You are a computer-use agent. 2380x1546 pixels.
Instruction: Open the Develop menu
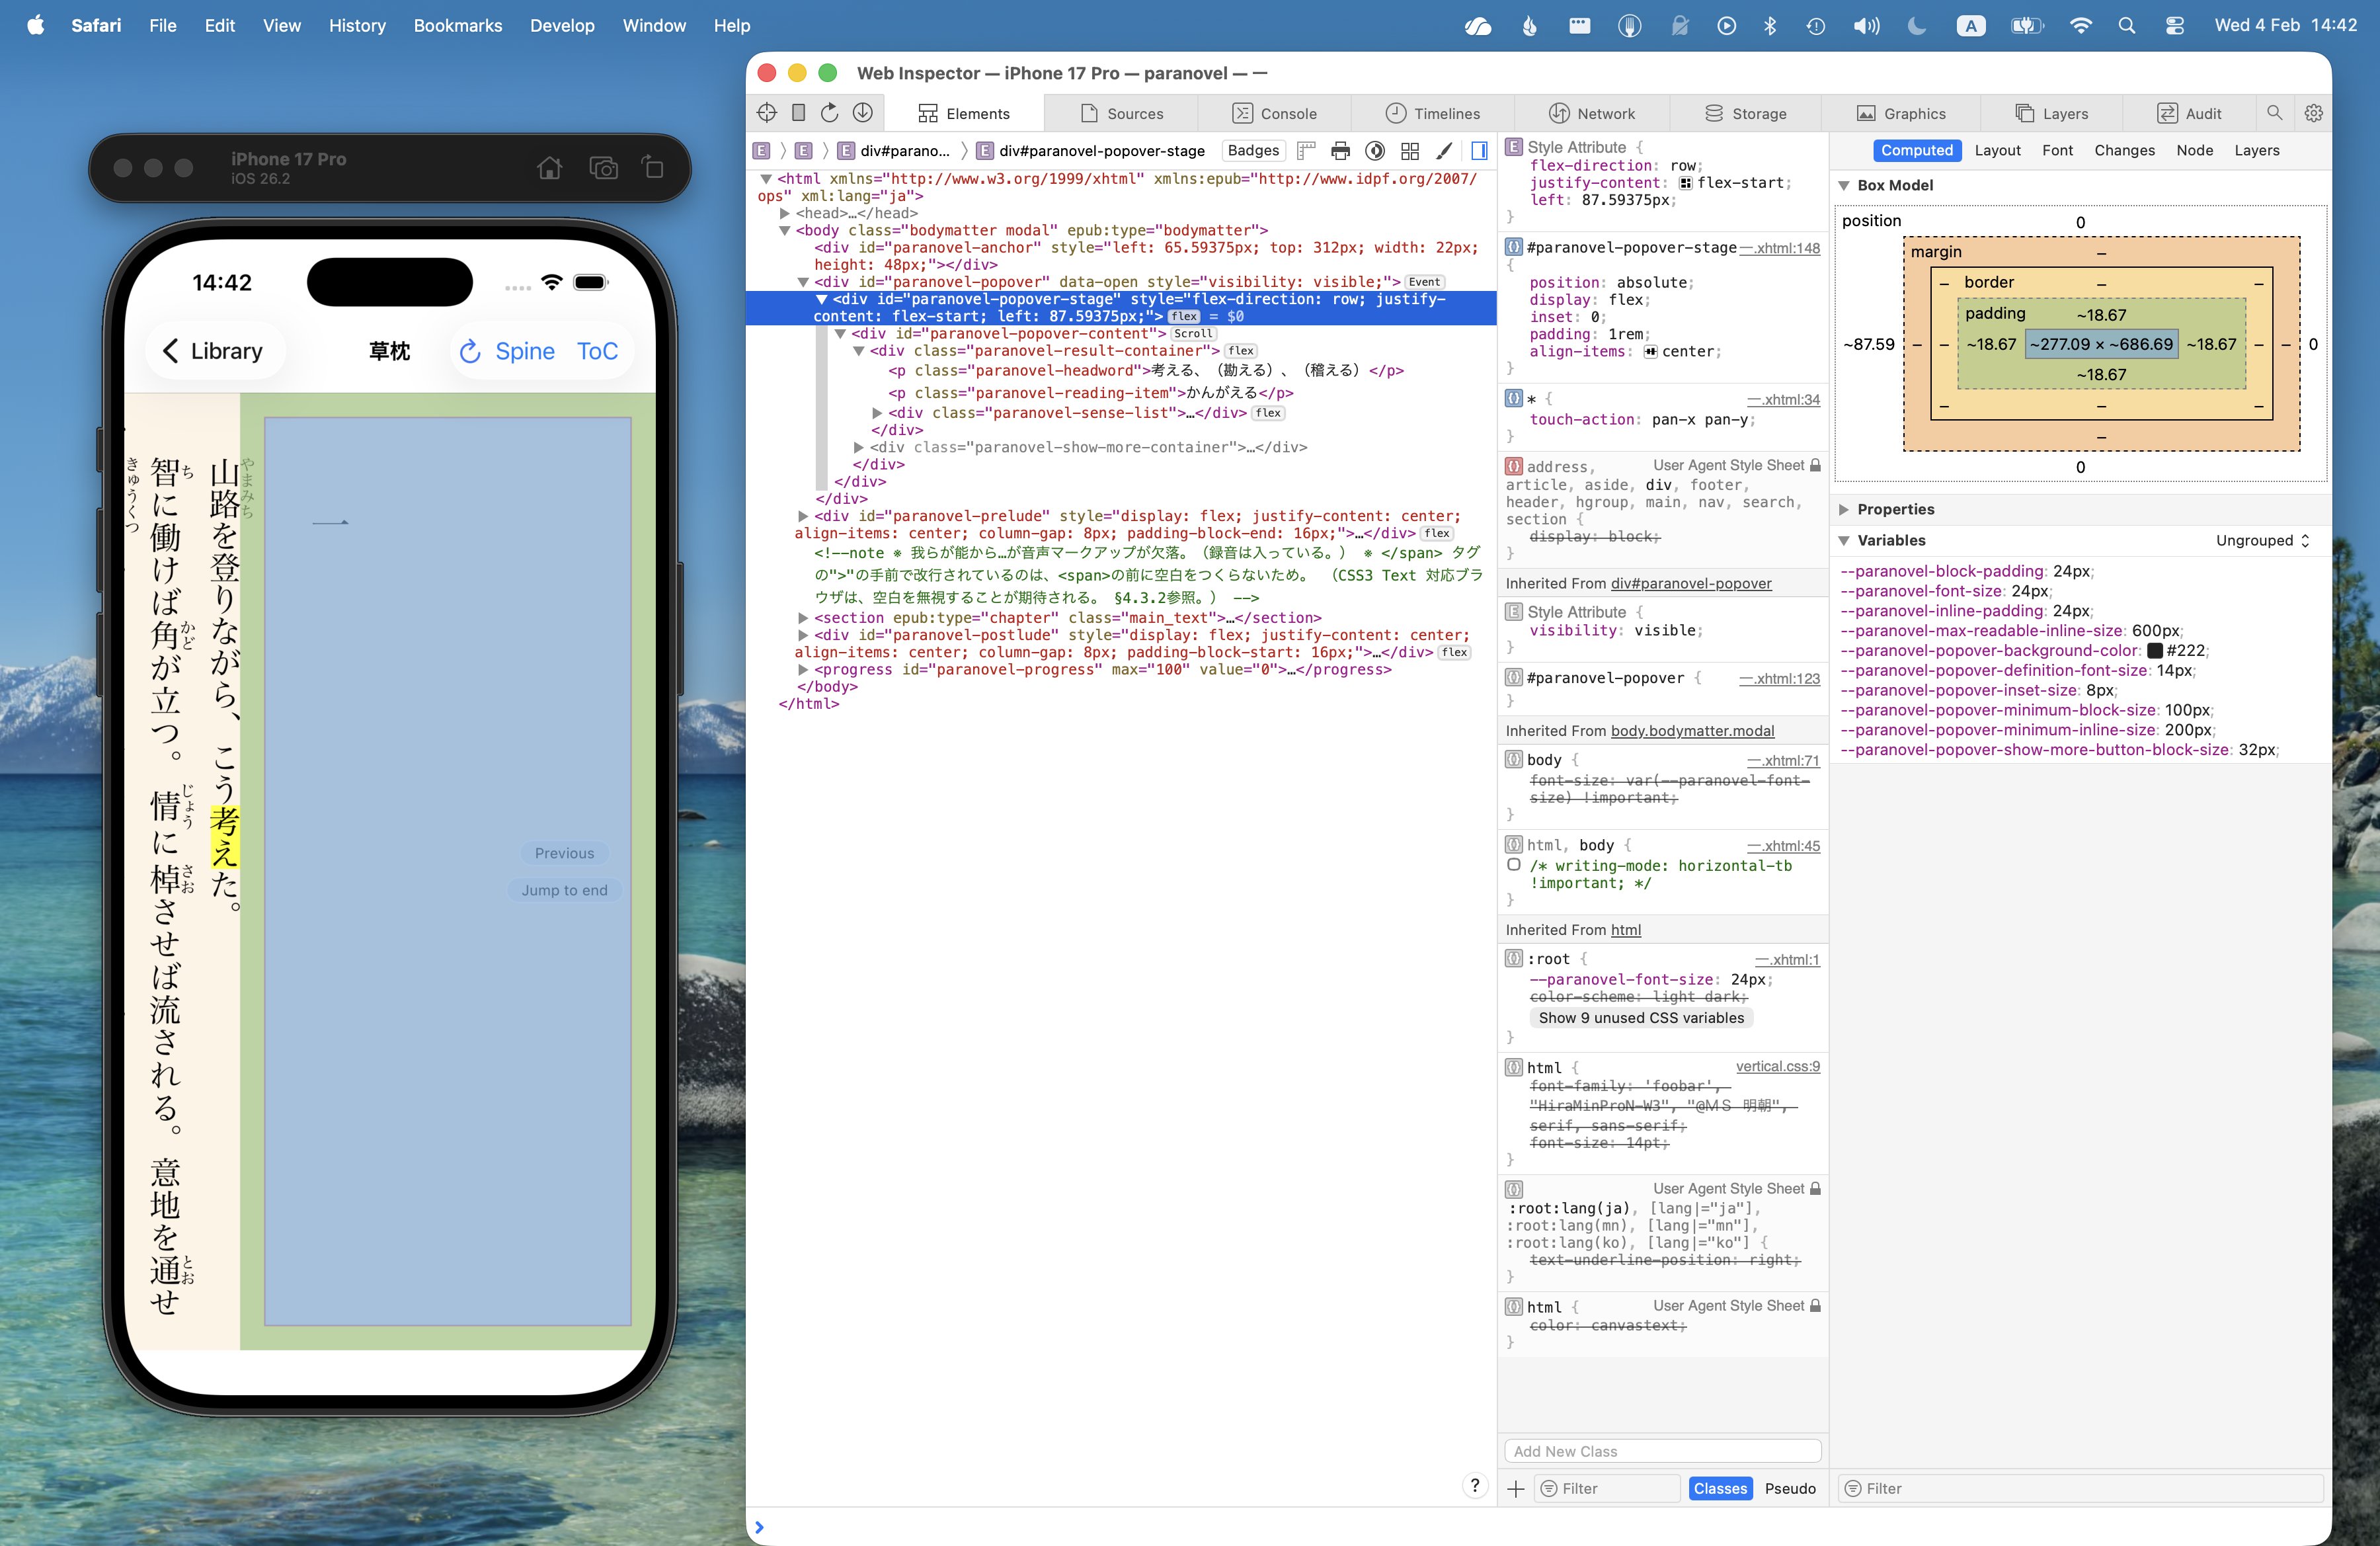562,26
